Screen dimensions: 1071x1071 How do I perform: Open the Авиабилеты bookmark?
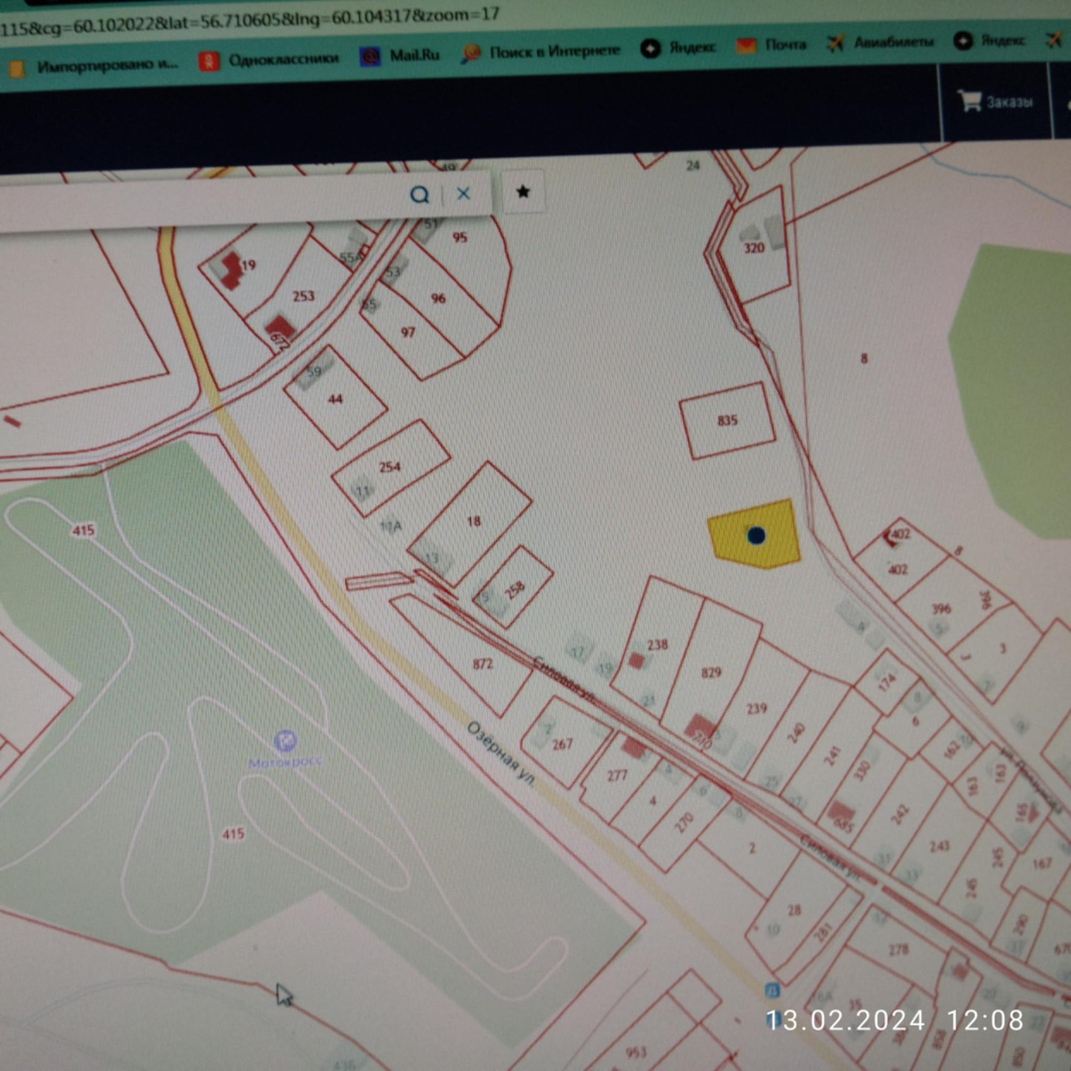pyautogui.click(x=880, y=42)
